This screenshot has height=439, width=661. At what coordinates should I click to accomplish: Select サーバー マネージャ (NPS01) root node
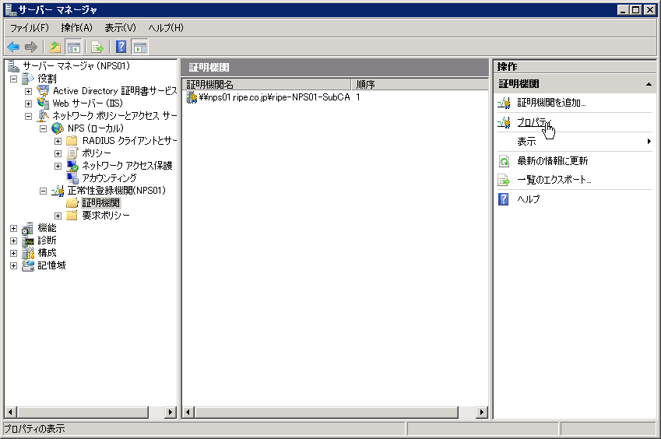[x=76, y=65]
